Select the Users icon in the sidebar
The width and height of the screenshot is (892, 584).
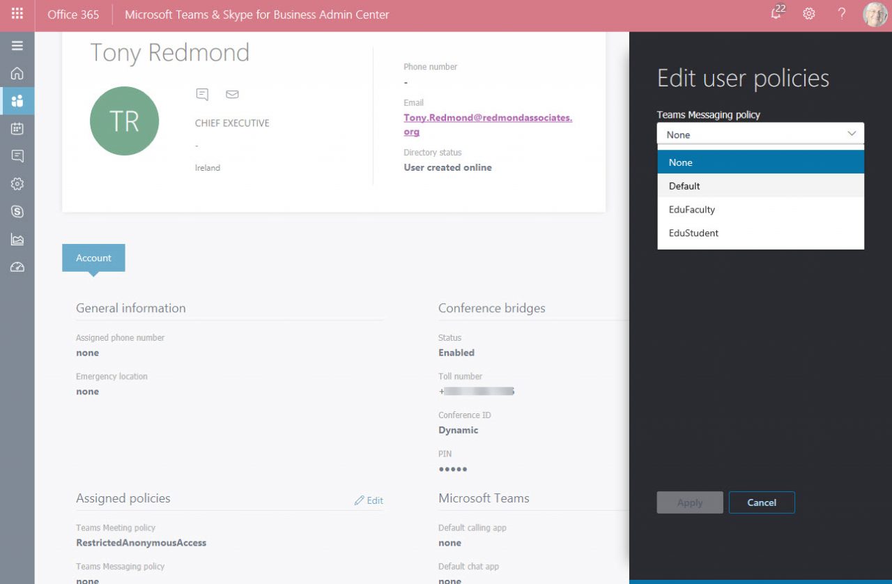coord(17,101)
